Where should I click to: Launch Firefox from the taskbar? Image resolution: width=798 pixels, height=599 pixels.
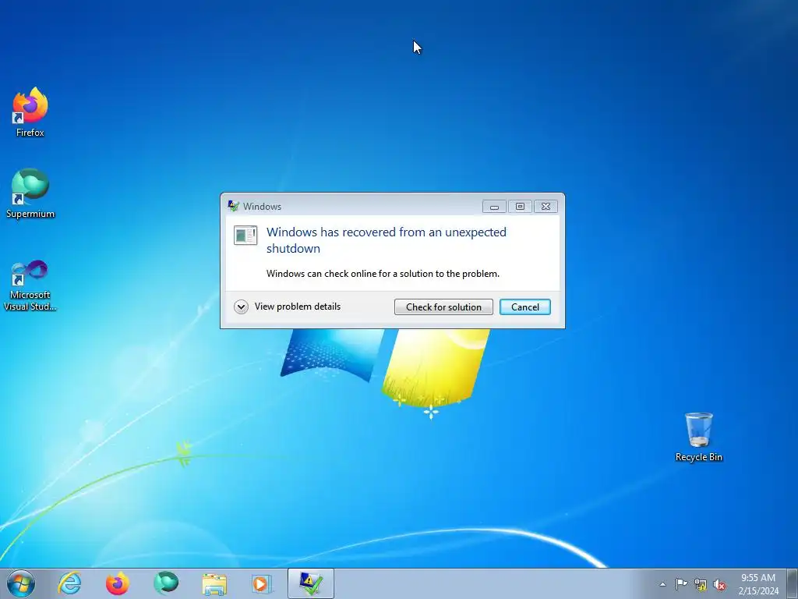tap(118, 583)
